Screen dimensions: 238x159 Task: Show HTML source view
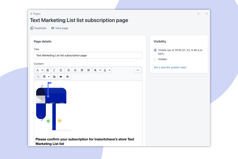pos(138,70)
